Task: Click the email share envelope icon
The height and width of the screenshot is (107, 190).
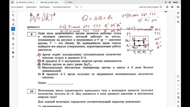Action: pos(178,7)
